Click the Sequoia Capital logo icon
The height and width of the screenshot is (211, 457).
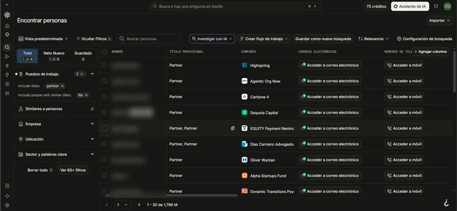click(x=244, y=112)
